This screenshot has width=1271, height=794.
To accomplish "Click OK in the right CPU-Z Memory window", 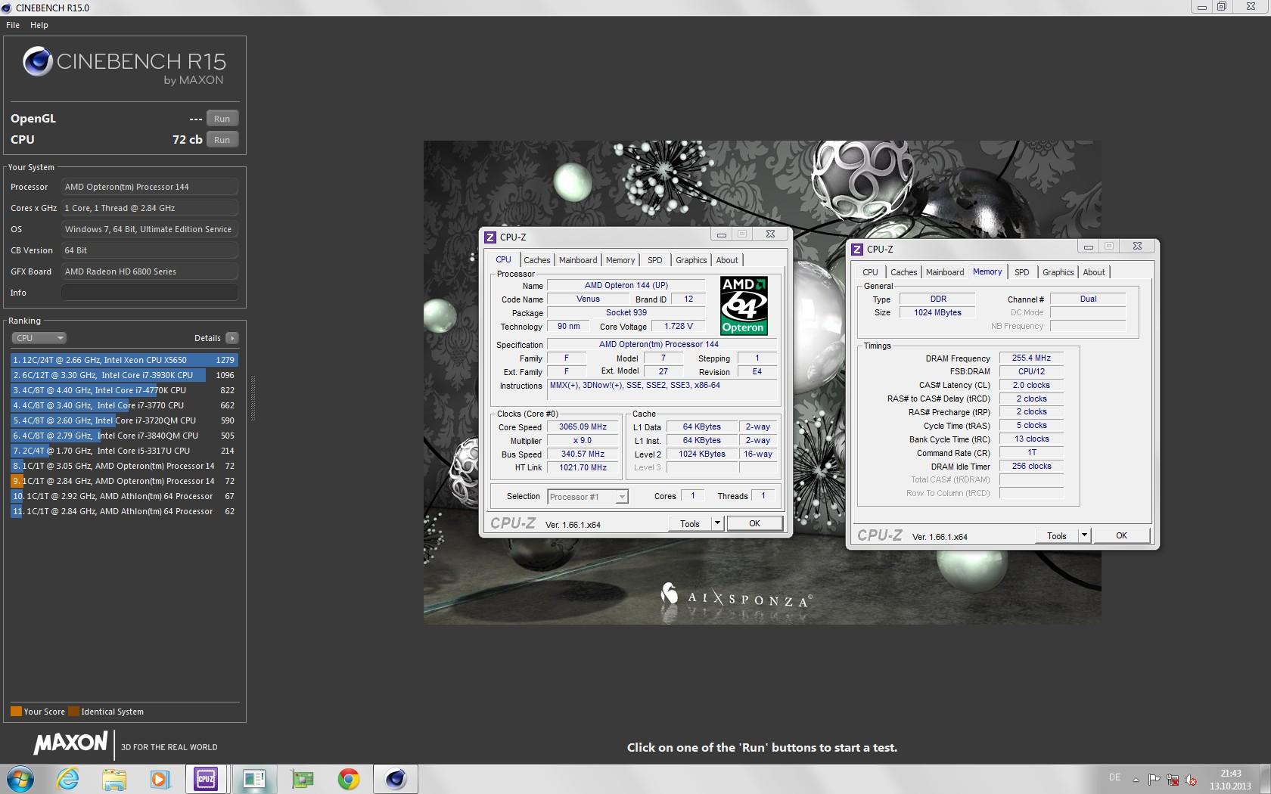I will click(1121, 535).
